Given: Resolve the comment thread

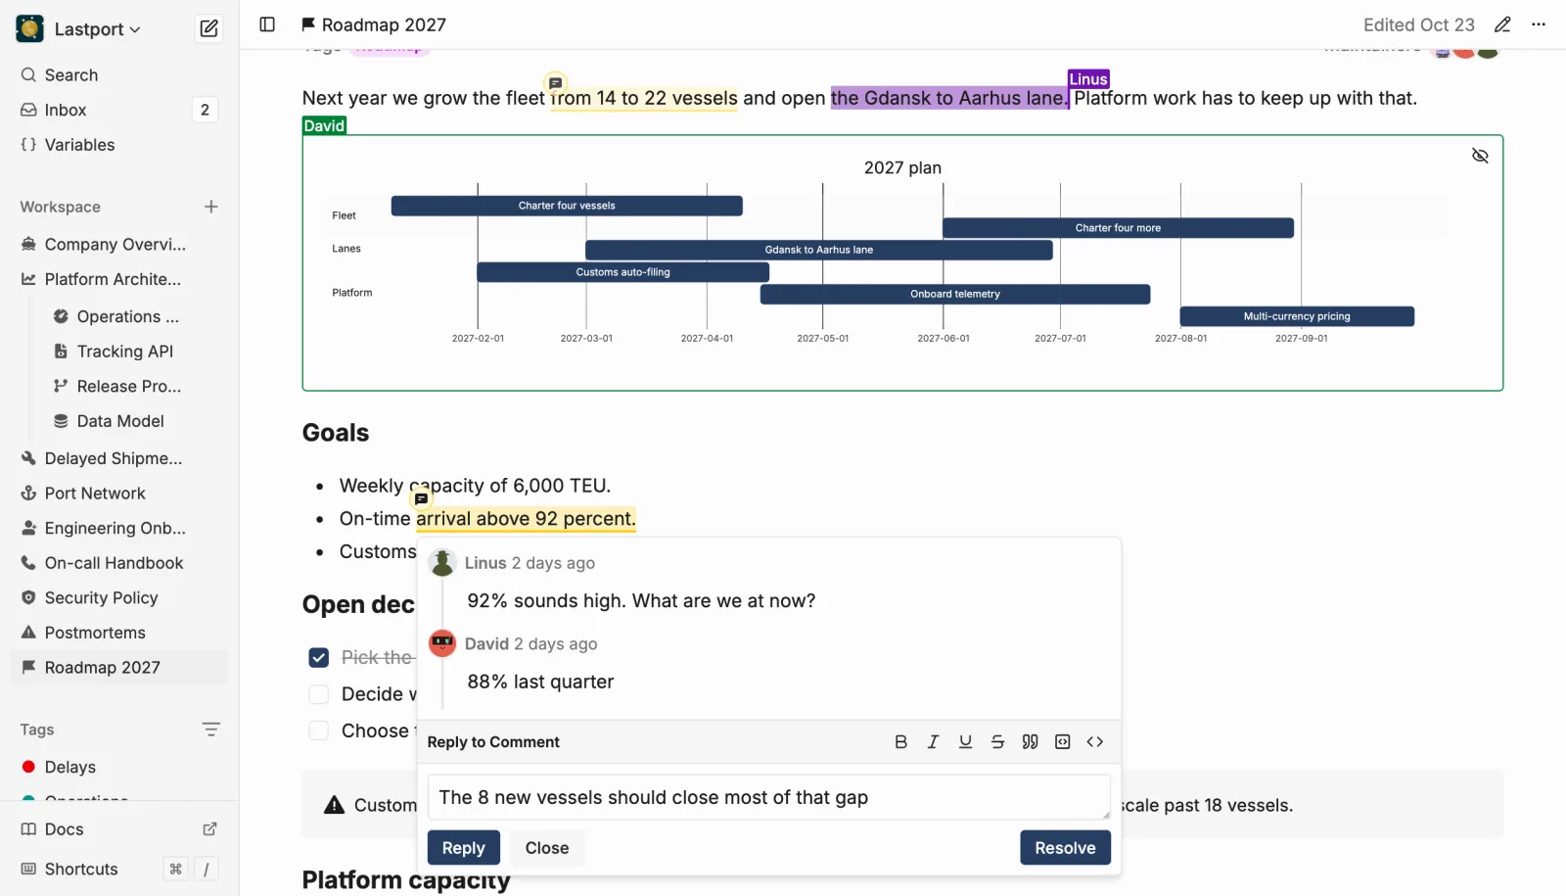Looking at the screenshot, I should pyautogui.click(x=1065, y=848).
